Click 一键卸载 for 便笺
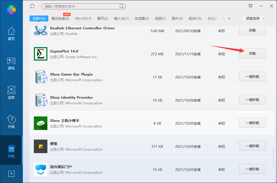This screenshot has height=183, width=277. (252, 146)
